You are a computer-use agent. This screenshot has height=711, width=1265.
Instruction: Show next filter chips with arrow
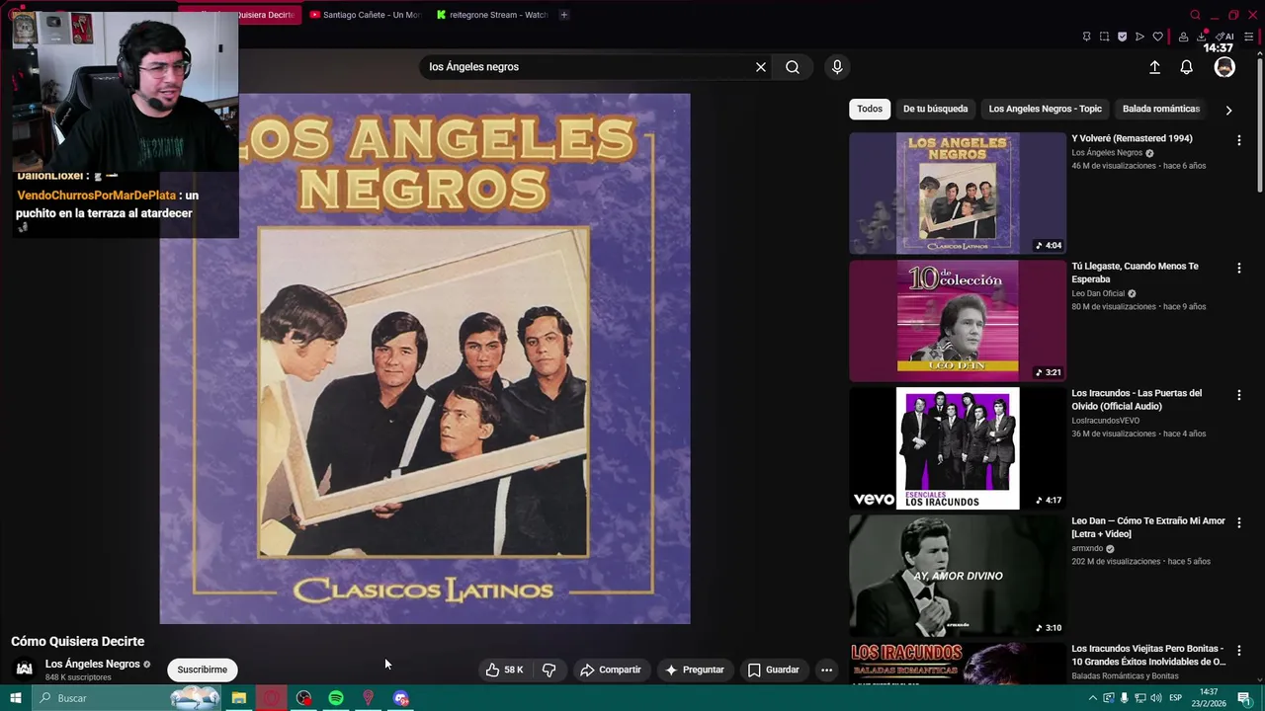[x=1228, y=110]
